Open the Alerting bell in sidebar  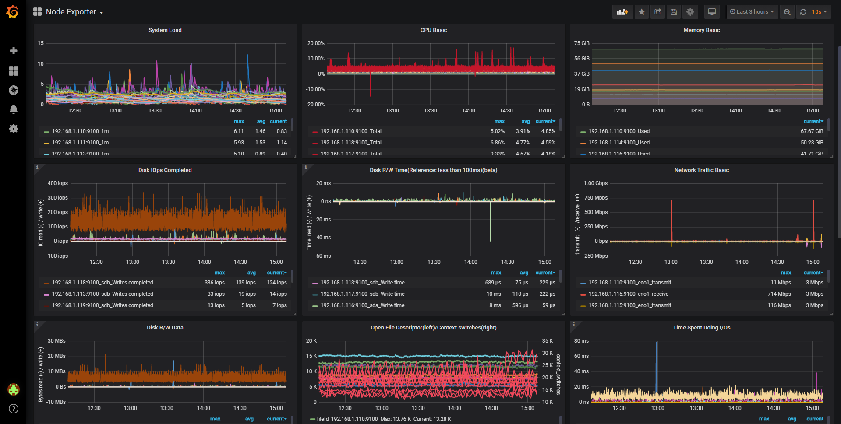(14, 109)
